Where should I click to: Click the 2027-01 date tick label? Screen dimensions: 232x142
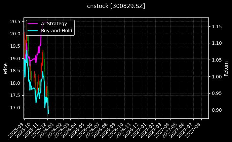[x=140, y=130]
